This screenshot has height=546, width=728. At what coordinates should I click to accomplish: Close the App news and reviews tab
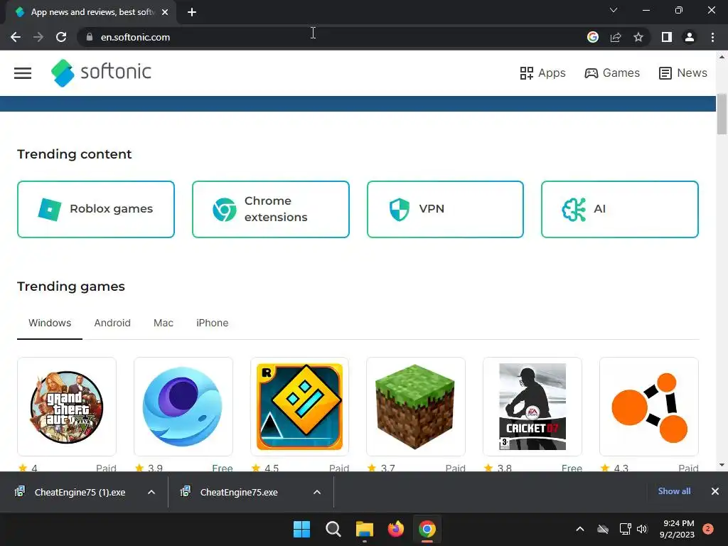165,12
